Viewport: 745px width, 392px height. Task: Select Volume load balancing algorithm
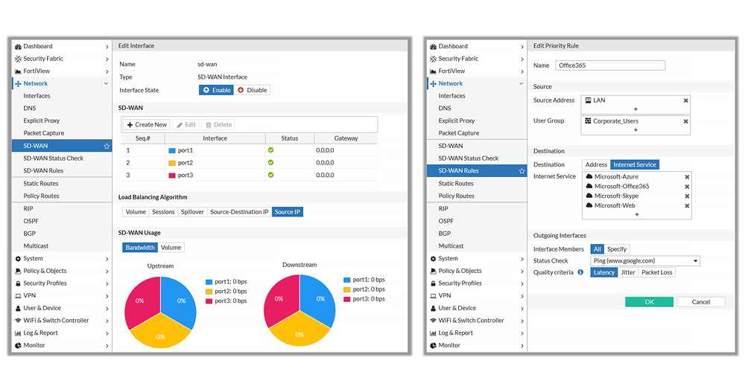136,212
